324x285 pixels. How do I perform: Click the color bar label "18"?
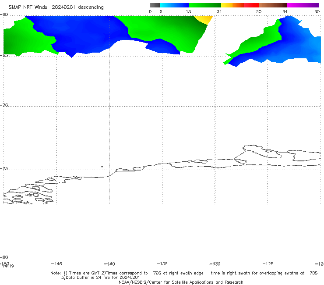188,11
